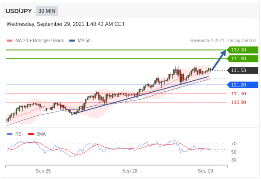The width and height of the screenshot is (261, 180).
Task: Click the USD/JPY pair title
Action: click(x=18, y=11)
